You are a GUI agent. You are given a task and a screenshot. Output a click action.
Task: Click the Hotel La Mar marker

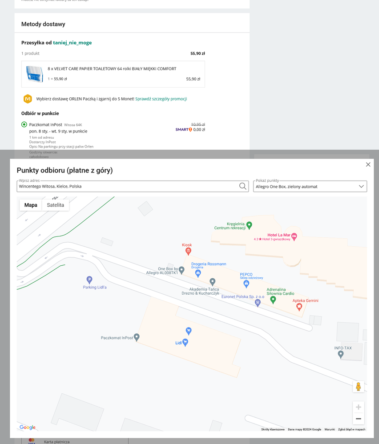point(294,237)
